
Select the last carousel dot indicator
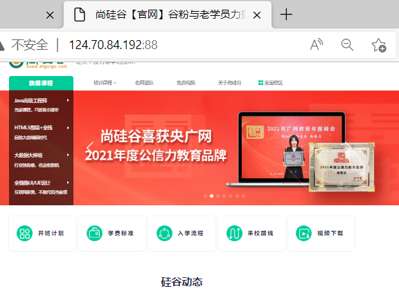tap(244, 196)
